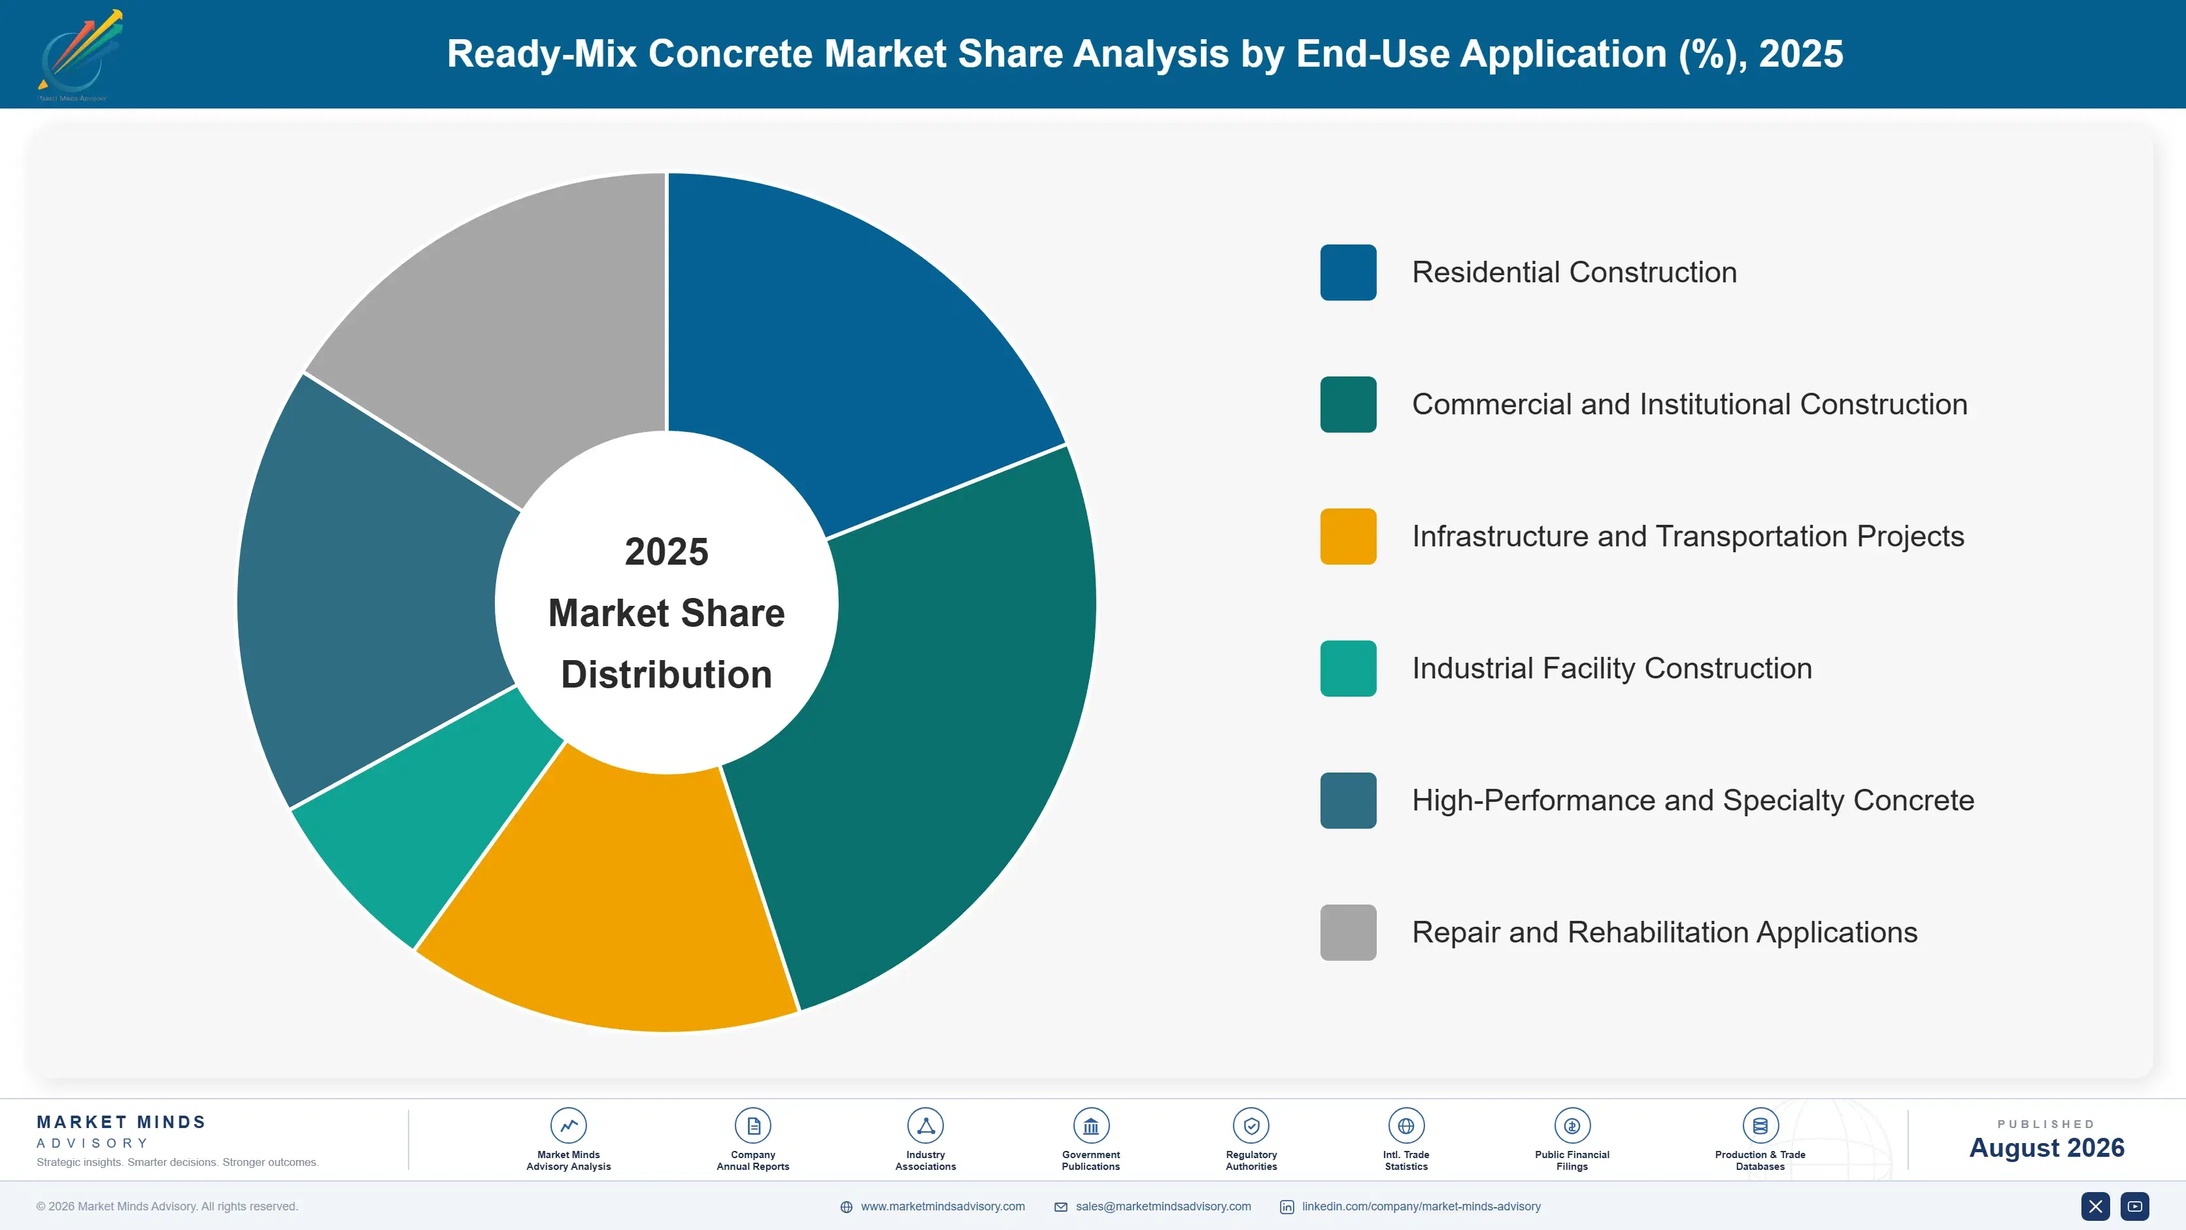The image size is (2186, 1230).
Task: Click the Production & Trade Databases icon
Action: [x=1760, y=1125]
